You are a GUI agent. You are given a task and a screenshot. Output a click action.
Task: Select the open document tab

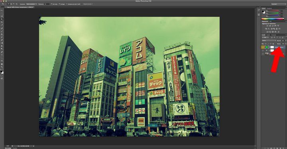(x=20, y=7)
